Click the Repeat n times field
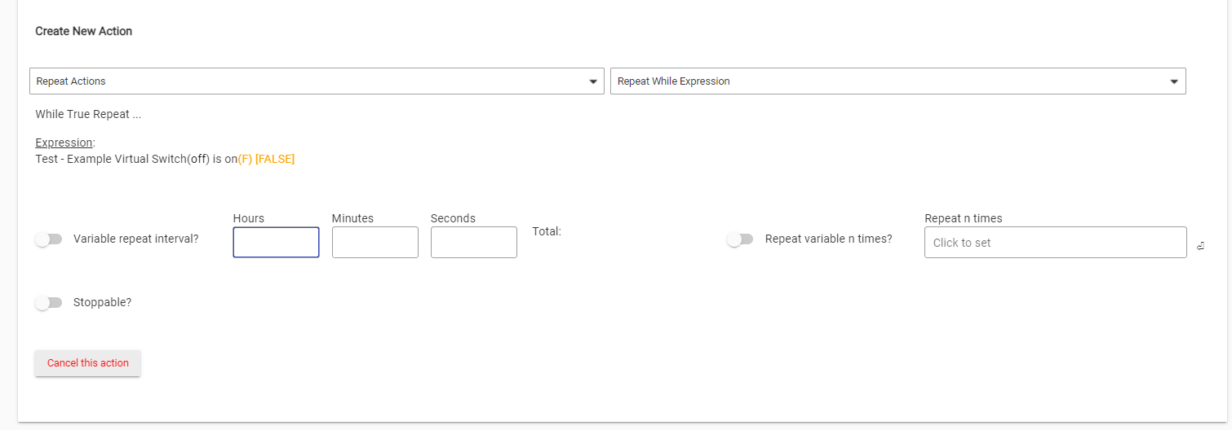Viewport: 1232px width, 430px height. (x=1054, y=243)
